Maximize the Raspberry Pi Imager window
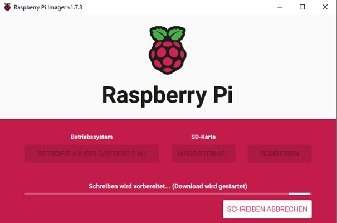Screen dimensions: 337x223 tap(302, 7)
